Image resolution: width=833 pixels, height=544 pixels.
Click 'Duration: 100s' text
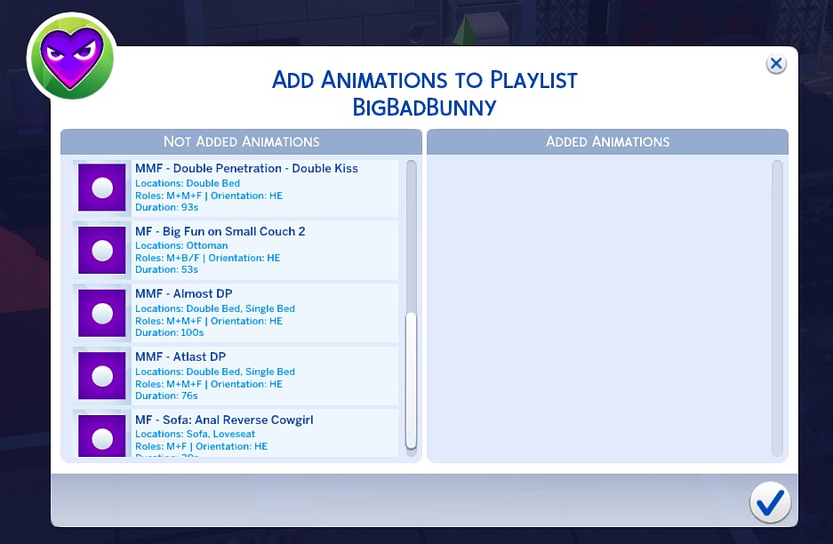coord(170,332)
